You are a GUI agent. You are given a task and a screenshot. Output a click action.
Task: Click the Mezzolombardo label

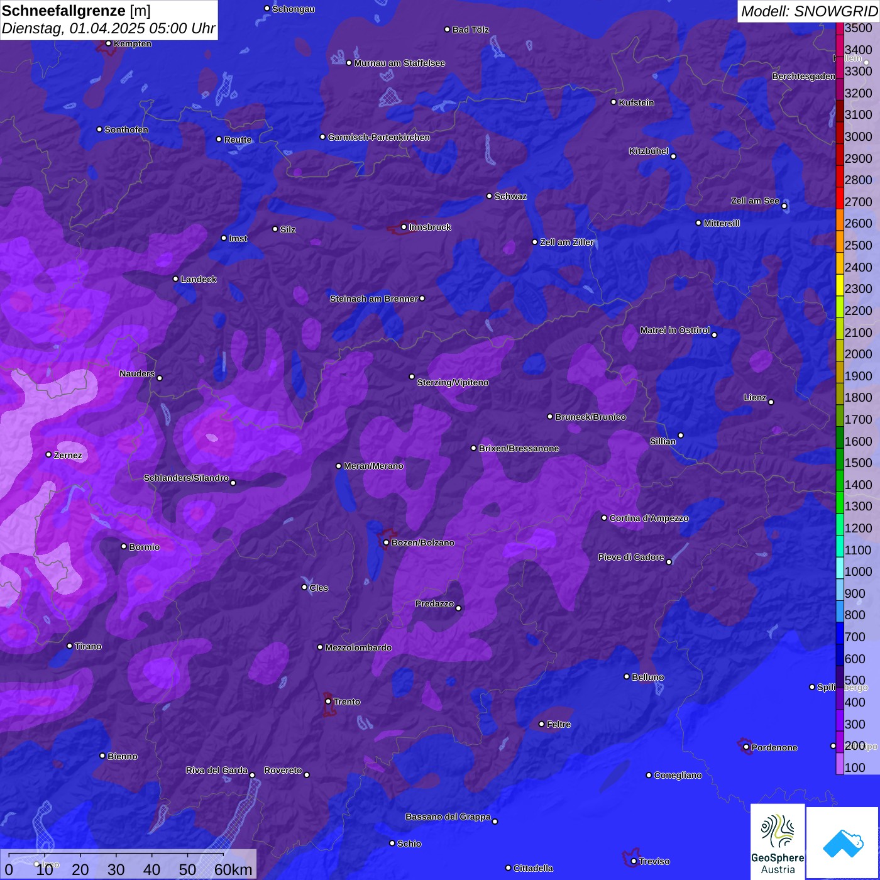point(358,647)
